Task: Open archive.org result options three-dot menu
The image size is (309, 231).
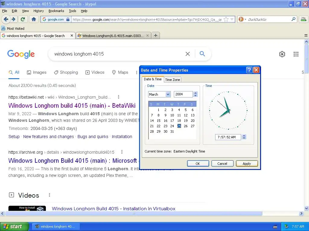Action: [122, 152]
